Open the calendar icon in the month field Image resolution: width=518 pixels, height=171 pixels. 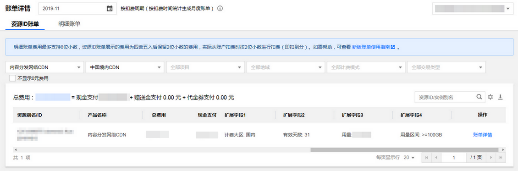click(110, 9)
